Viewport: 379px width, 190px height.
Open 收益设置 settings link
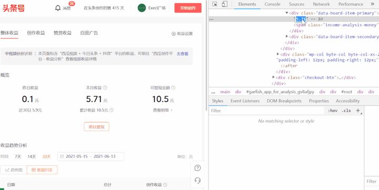coord(182,34)
